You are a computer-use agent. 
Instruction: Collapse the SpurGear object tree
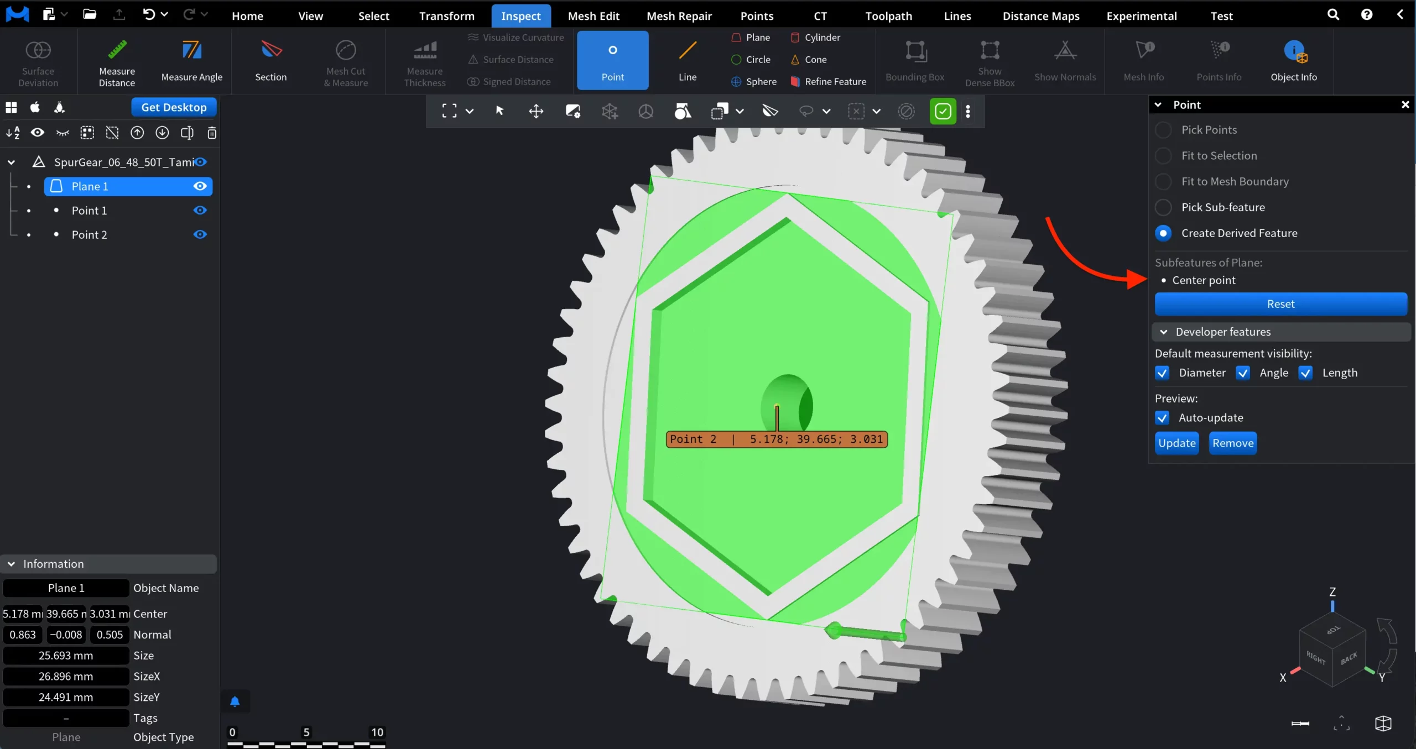11,162
